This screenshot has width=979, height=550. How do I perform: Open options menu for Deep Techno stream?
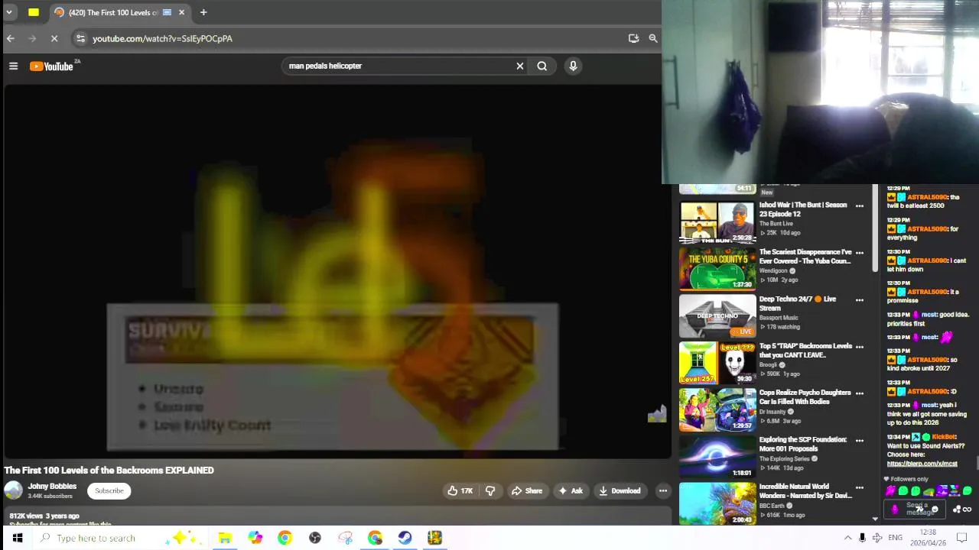(x=860, y=300)
